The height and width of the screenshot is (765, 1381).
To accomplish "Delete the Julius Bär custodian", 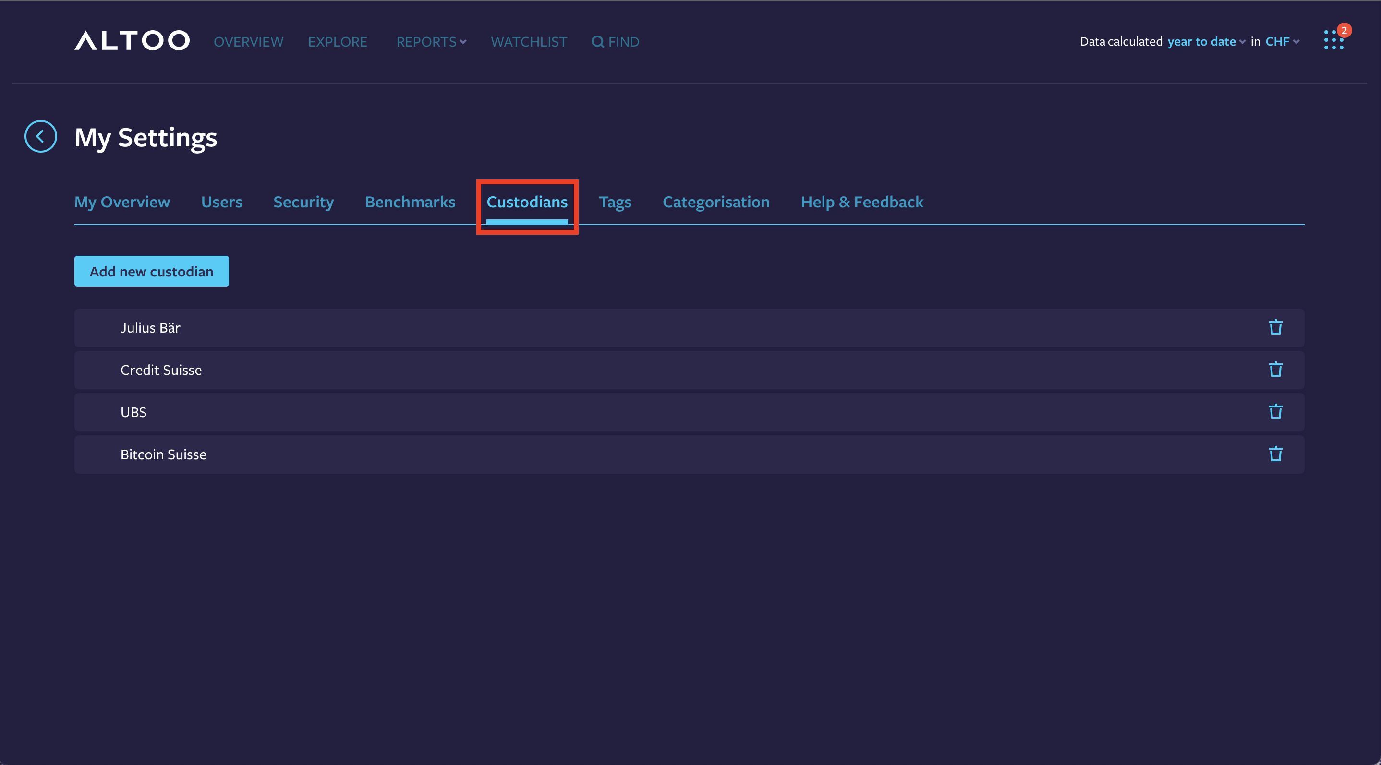I will pyautogui.click(x=1276, y=327).
